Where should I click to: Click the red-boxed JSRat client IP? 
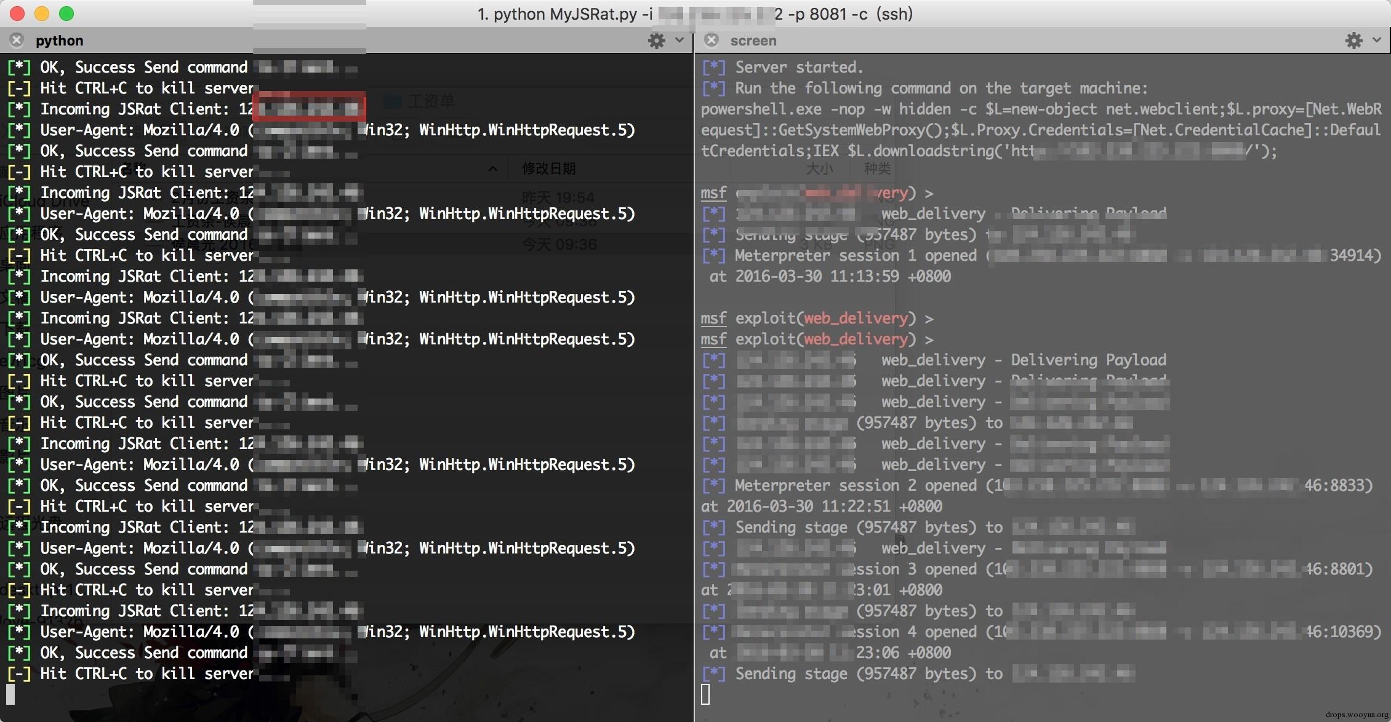coord(309,108)
